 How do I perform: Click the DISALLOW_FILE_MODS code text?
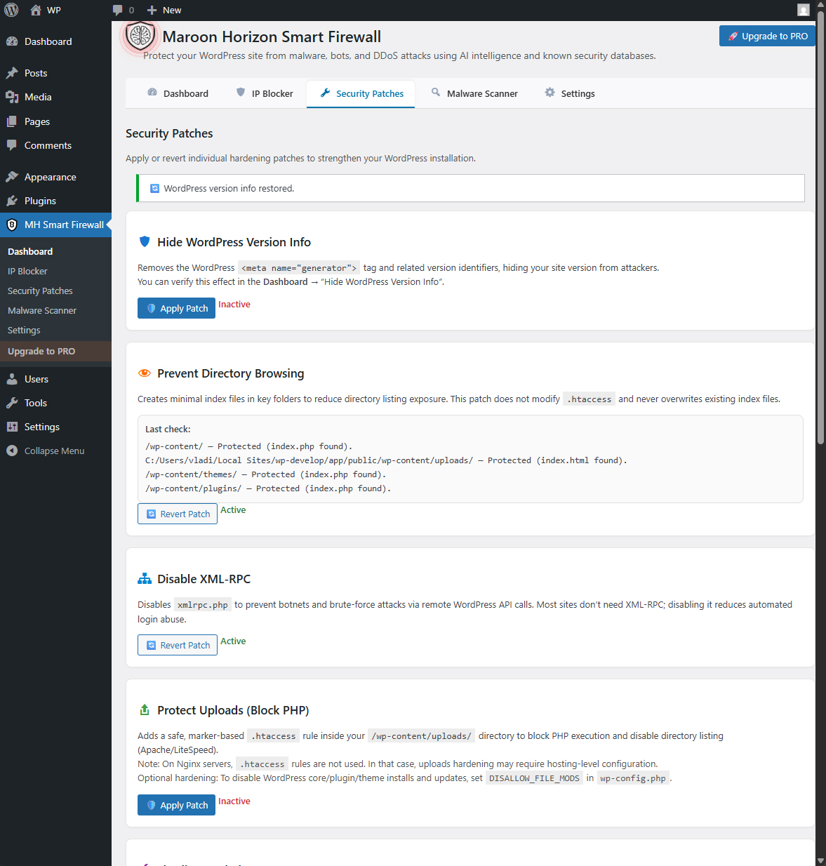[534, 778]
